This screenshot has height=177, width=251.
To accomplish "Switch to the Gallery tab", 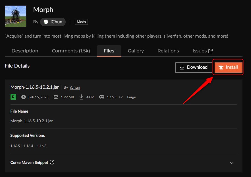I will 136,51.
